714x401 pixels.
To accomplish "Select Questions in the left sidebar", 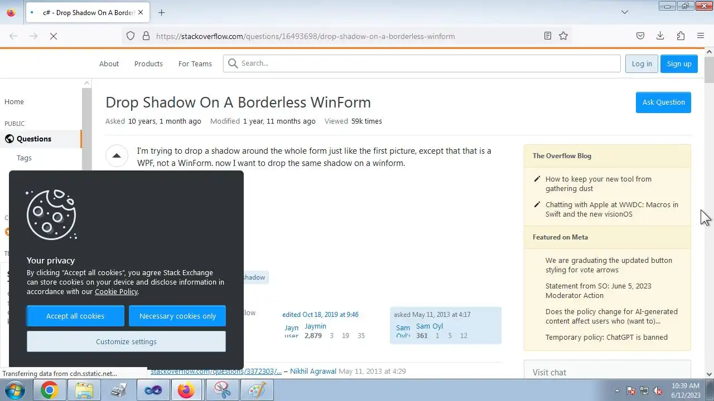I will [x=40, y=139].
